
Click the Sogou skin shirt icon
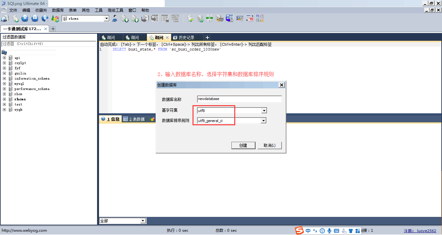(351, 231)
